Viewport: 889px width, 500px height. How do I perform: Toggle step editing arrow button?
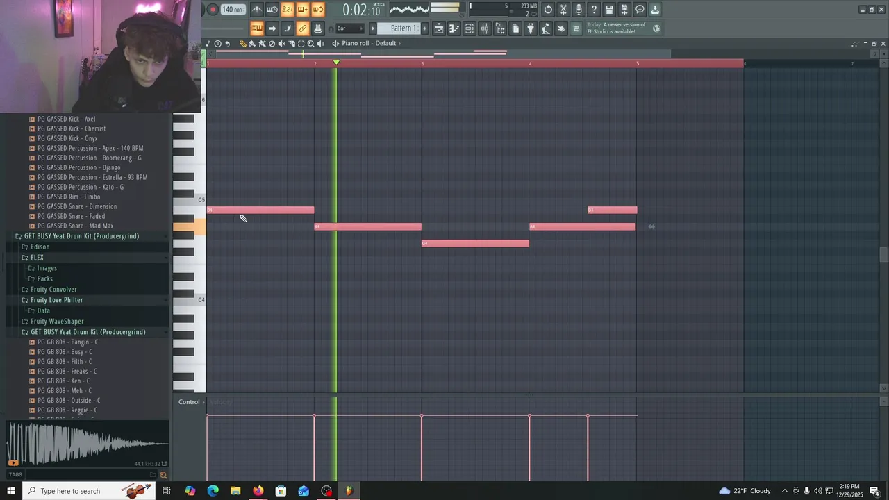[x=272, y=28]
